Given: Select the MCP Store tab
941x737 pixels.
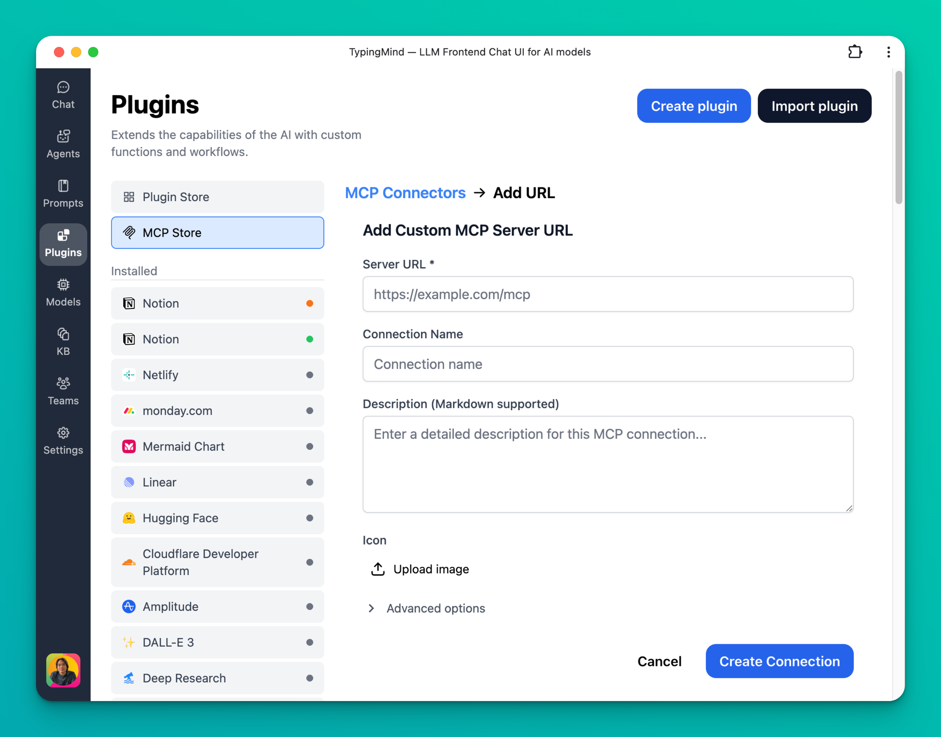Looking at the screenshot, I should [x=217, y=233].
